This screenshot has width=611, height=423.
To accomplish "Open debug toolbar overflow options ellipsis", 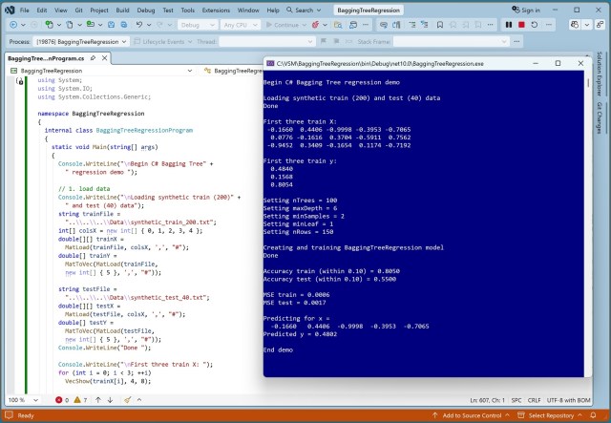I will pyautogui.click(x=549, y=25).
